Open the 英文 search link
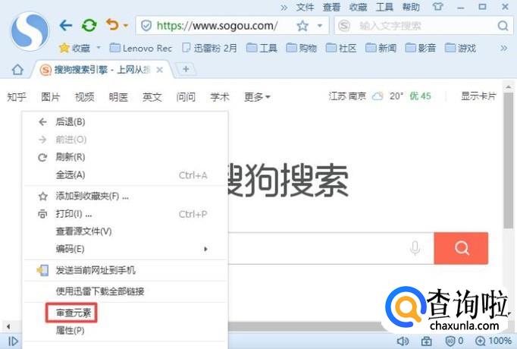 pyautogui.click(x=152, y=97)
